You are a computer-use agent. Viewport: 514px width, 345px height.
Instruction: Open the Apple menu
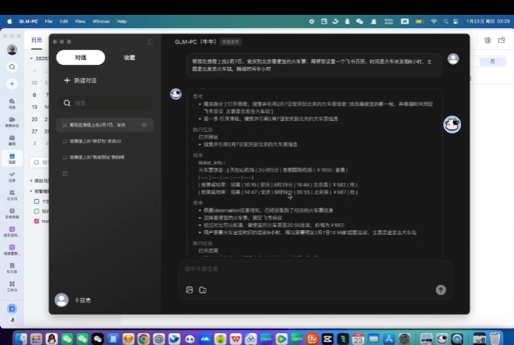coord(9,21)
